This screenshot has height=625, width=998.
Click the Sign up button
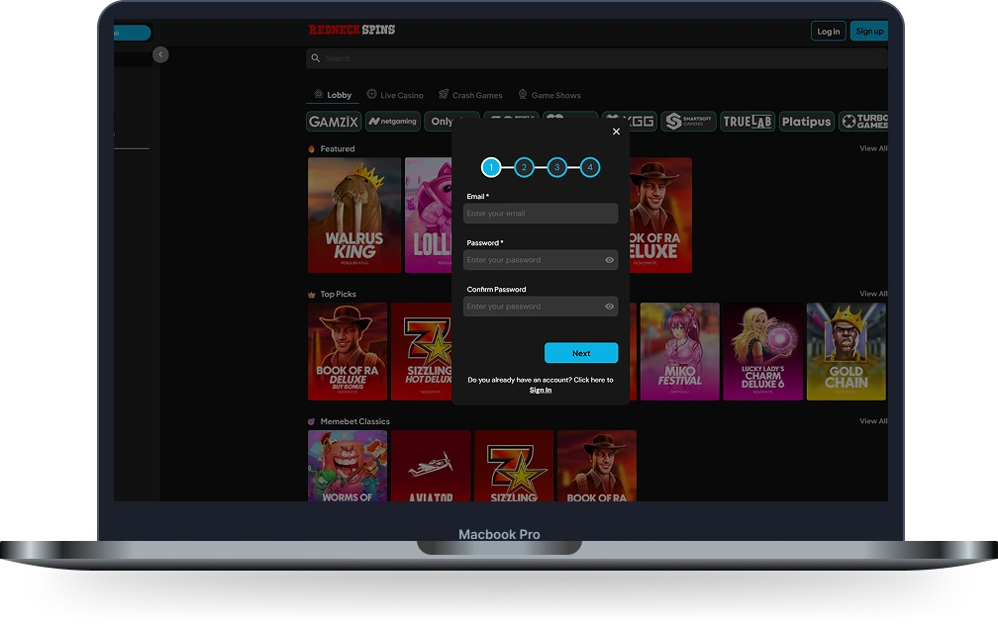pos(869,32)
